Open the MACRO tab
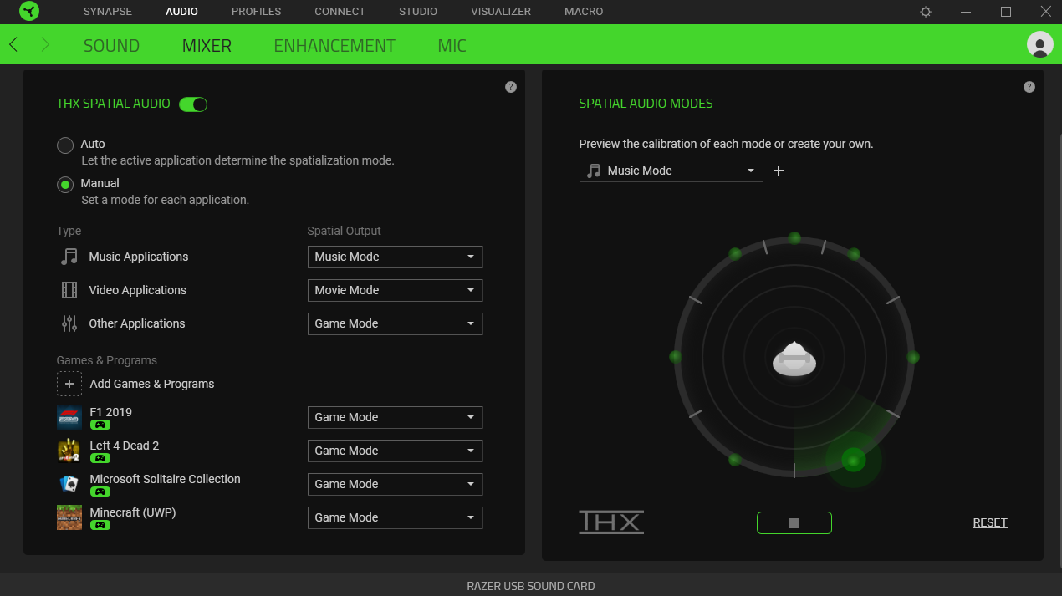The height and width of the screenshot is (596, 1062). click(x=584, y=12)
